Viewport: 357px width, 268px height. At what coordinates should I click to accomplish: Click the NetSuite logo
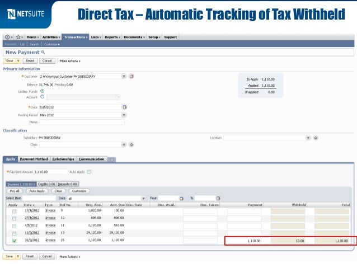coord(26,14)
